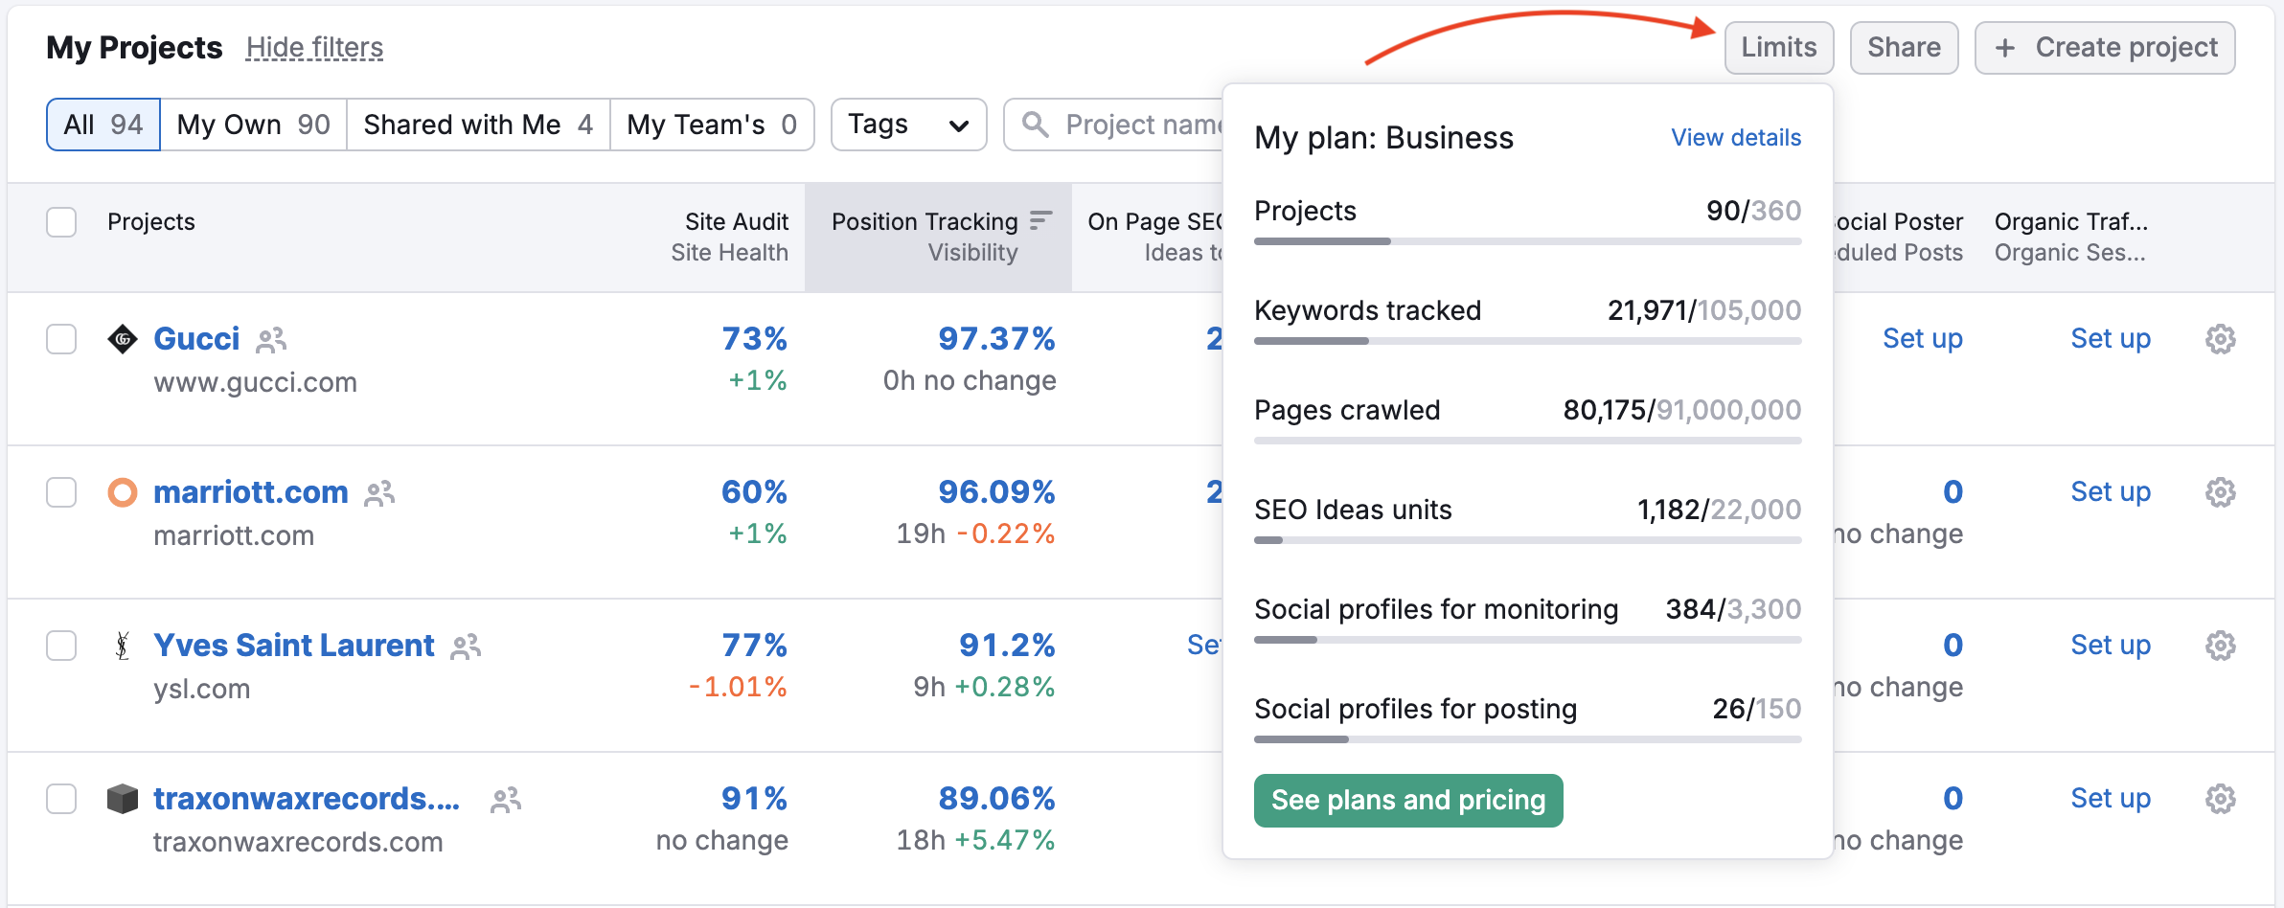Tick the Gucci project checkbox
2284x908 pixels.
click(61, 339)
